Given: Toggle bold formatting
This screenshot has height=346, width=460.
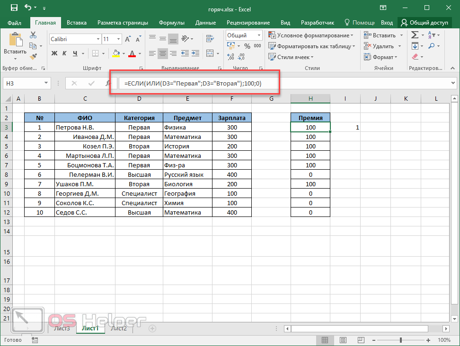Looking at the screenshot, I should click(54, 53).
